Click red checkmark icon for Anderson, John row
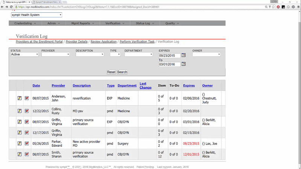This screenshot has width=301, height=169. [27, 98]
